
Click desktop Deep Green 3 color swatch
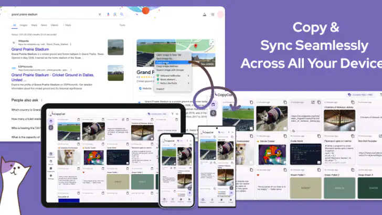370,188
